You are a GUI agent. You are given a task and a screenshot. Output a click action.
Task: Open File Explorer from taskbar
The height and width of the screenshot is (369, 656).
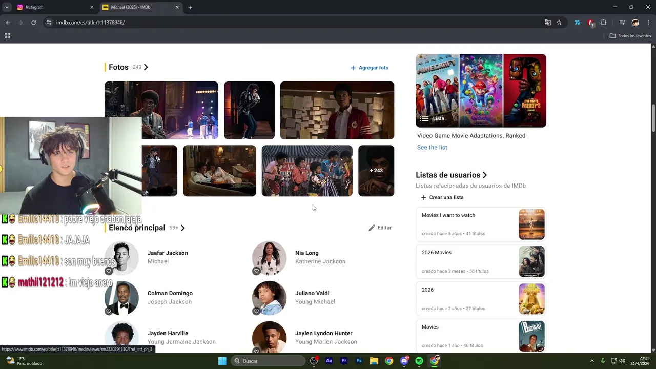tap(374, 361)
